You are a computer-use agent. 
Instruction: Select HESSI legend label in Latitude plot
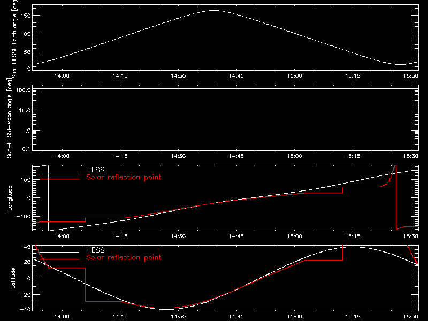[x=96, y=250]
